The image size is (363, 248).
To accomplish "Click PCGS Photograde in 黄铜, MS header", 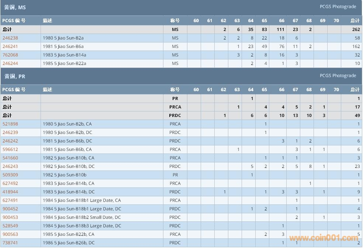I will tap(338, 7).
